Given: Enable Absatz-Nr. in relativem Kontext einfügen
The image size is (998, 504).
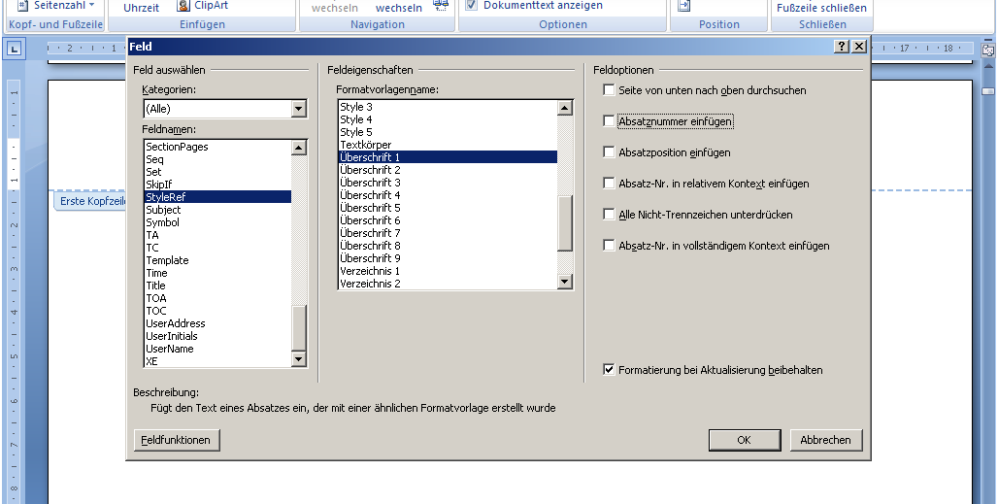Looking at the screenshot, I should click(609, 184).
